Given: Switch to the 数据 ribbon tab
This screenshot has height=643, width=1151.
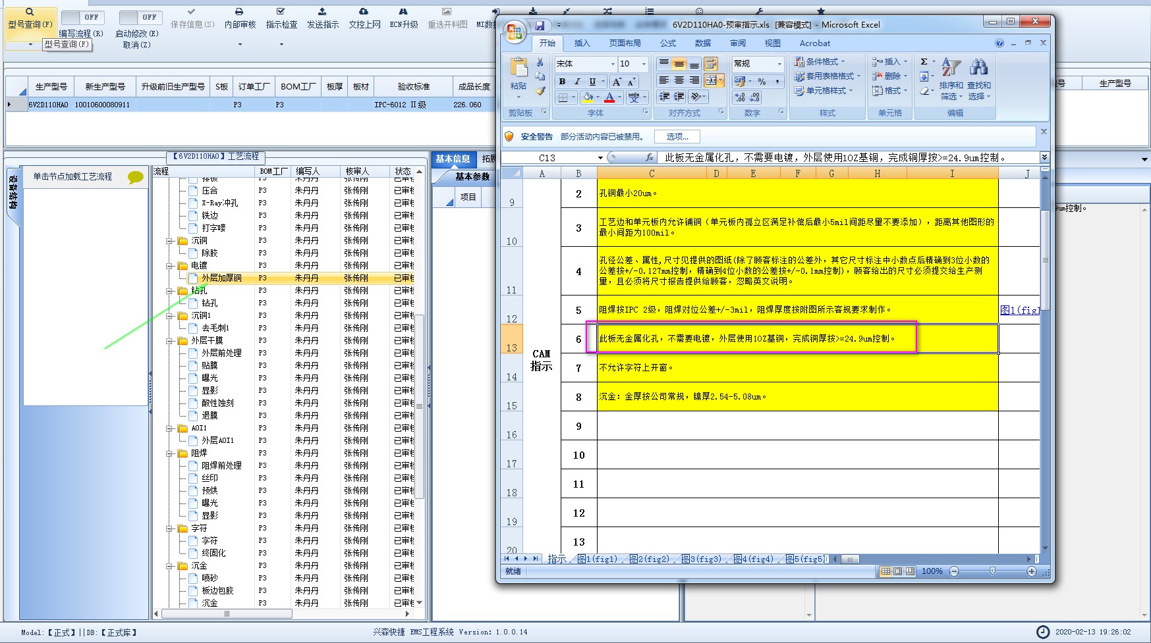Looking at the screenshot, I should point(703,43).
